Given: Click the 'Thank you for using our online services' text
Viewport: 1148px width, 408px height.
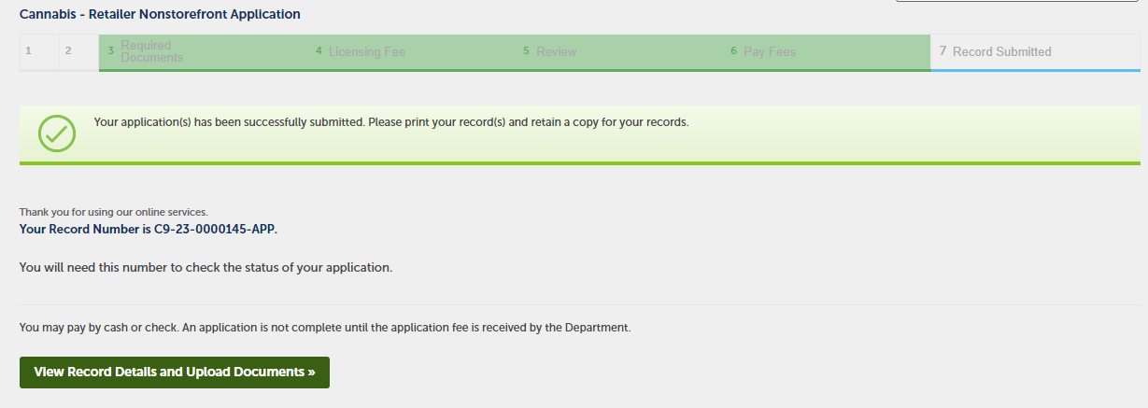Looking at the screenshot, I should (x=113, y=212).
